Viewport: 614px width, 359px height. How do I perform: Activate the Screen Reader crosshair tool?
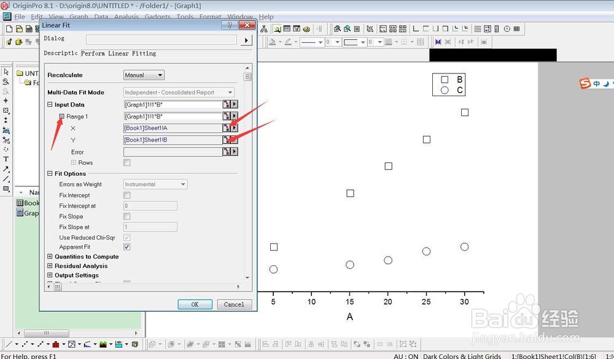click(6, 101)
